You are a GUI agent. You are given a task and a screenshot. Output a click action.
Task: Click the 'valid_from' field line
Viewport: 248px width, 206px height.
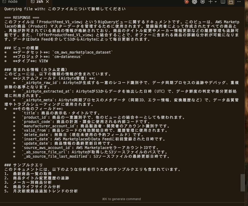pos(90,130)
